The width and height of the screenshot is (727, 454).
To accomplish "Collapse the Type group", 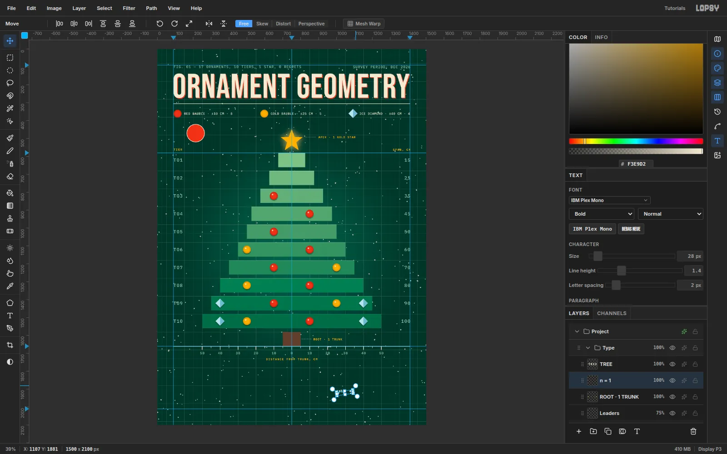I will [x=588, y=348].
